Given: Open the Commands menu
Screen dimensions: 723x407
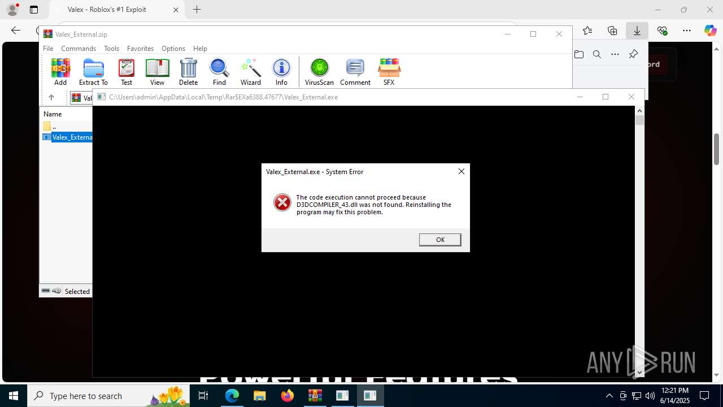Looking at the screenshot, I should tap(79, 49).
